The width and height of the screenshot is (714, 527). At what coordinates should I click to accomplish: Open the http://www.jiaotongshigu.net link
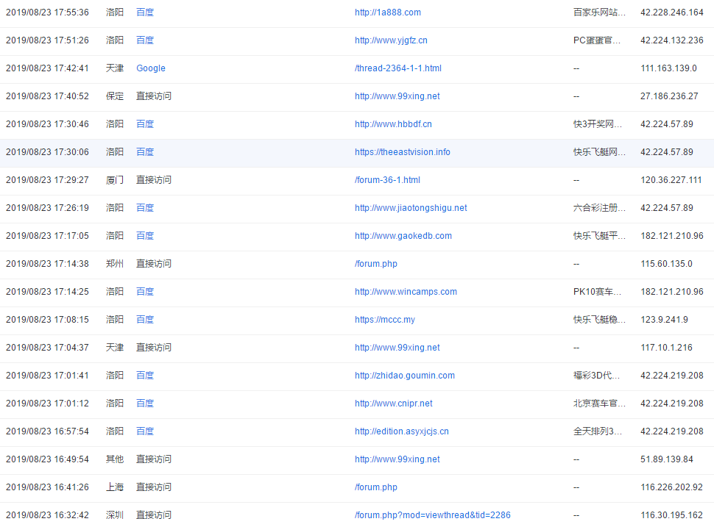pos(411,208)
